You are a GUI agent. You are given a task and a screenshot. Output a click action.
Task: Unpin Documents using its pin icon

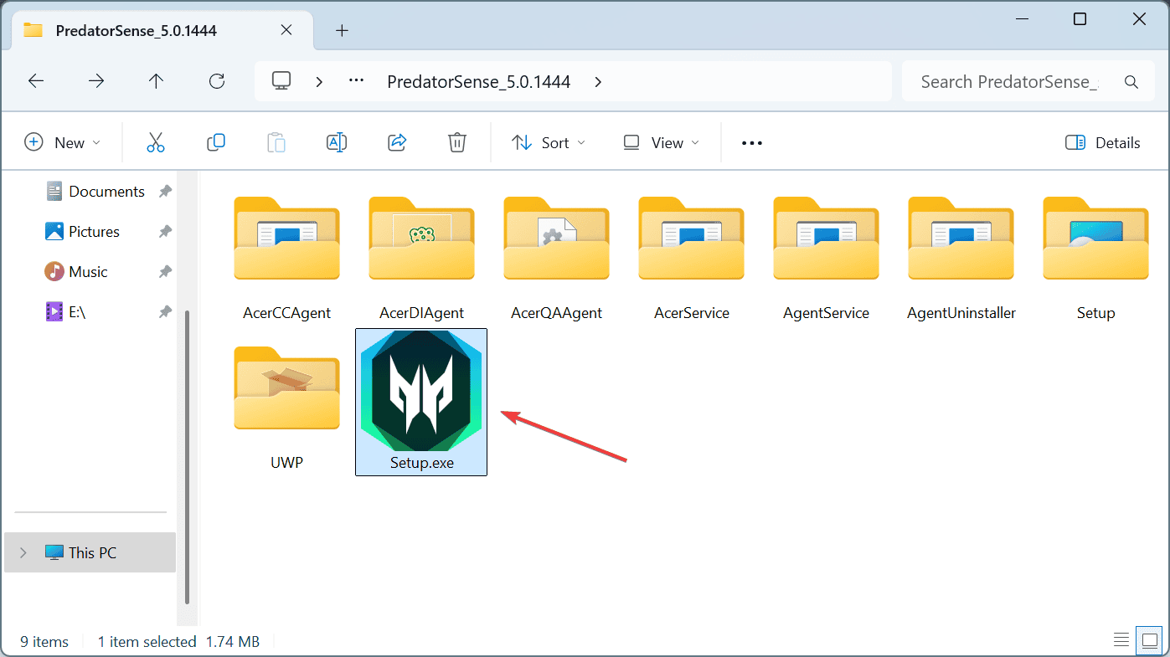click(x=165, y=191)
